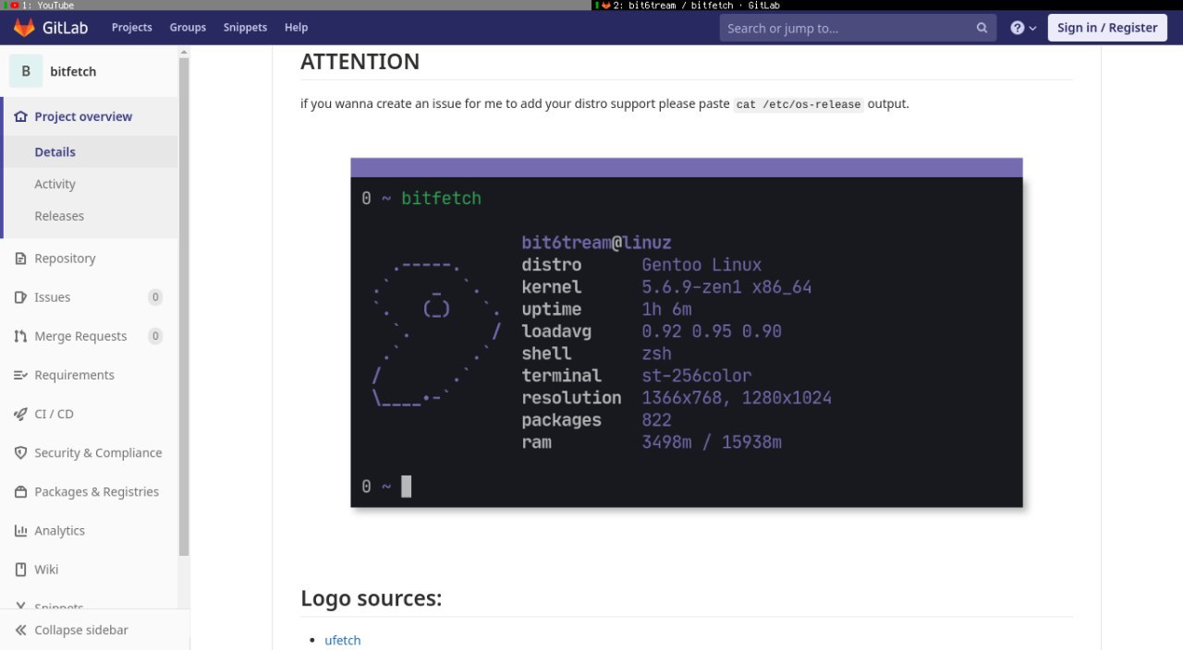Viewport: 1183px width, 650px height.
Task: Open Merge Requests section
Action: pyautogui.click(x=80, y=336)
